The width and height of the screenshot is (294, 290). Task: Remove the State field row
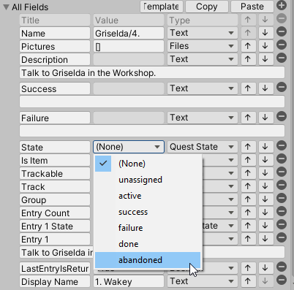[282, 146]
